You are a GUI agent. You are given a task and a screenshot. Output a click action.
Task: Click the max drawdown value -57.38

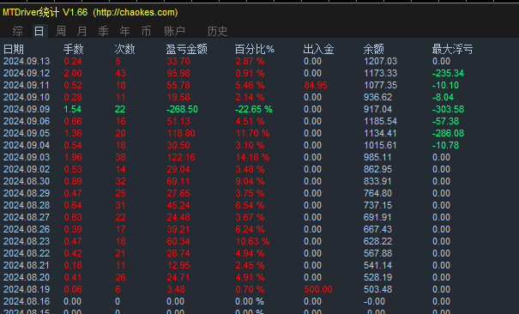pyautogui.click(x=445, y=121)
